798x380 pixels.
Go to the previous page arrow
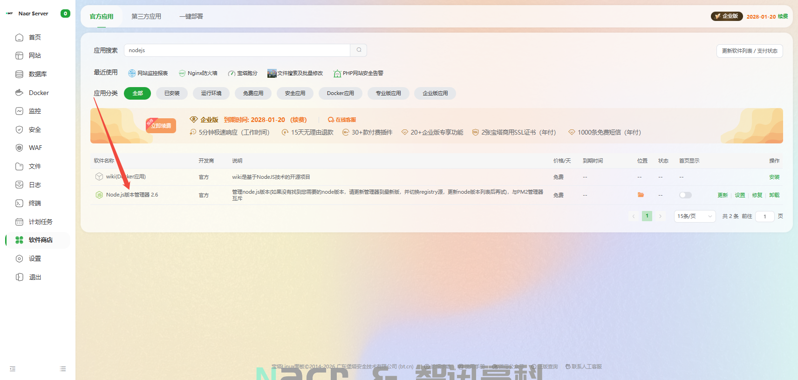[634, 216]
